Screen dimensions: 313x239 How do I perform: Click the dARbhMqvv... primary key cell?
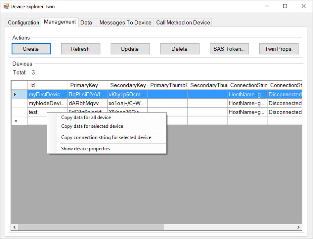click(87, 103)
